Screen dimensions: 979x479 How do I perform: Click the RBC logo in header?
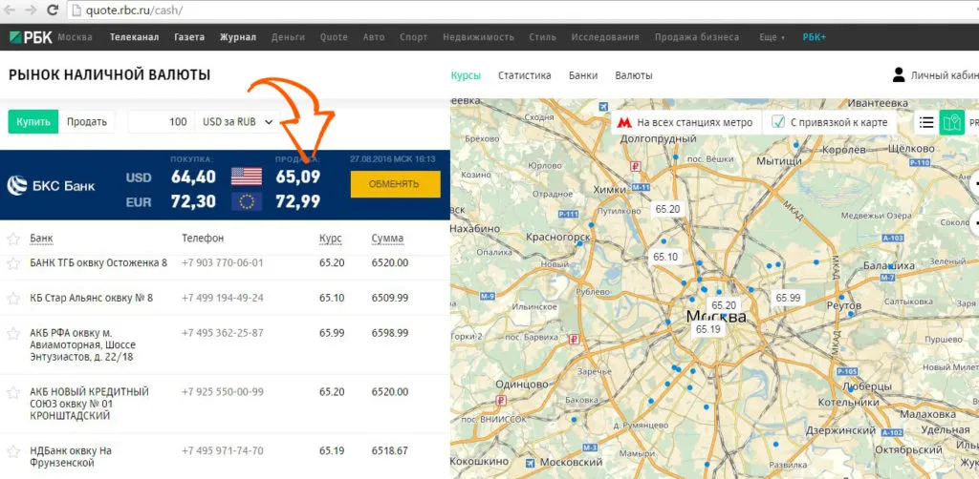31,37
